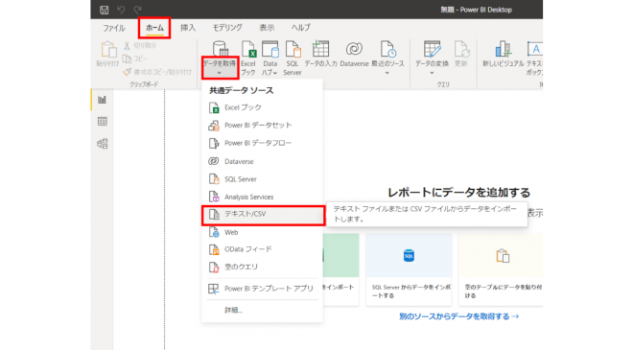
Task: Select SQL Server in the data source menu
Action: tap(262, 179)
